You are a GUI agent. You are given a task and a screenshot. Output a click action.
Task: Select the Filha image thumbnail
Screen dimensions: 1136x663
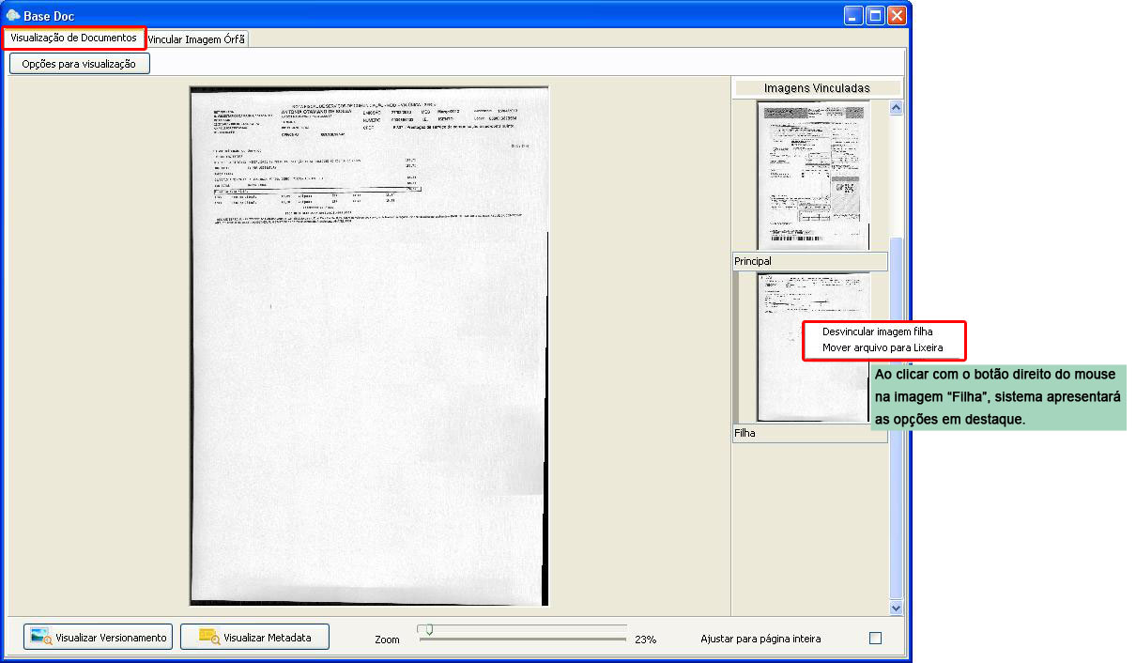[x=813, y=347]
